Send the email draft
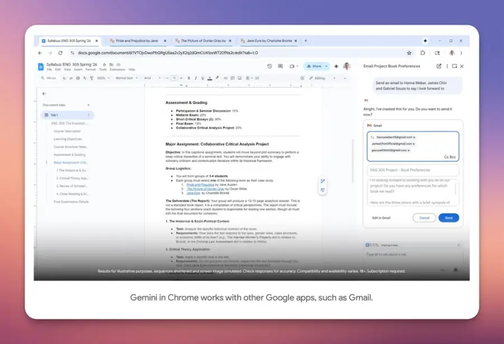Screen dimensions: 504x344 (449, 218)
